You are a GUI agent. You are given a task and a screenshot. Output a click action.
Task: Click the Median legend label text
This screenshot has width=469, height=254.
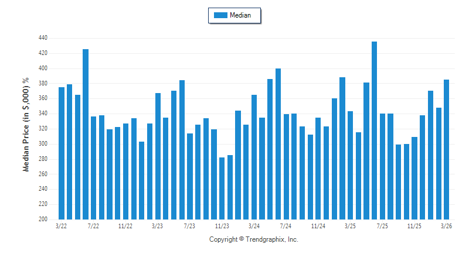pos(240,15)
